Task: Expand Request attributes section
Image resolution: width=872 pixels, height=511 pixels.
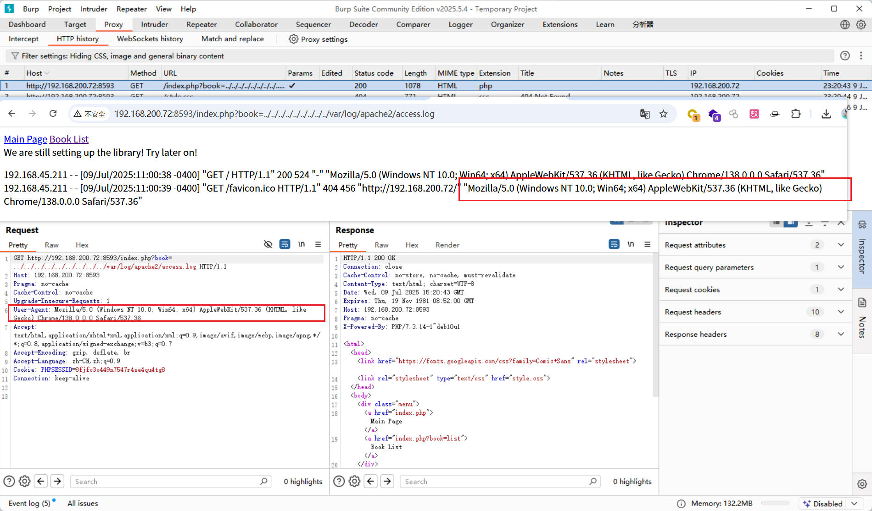Action: (x=841, y=245)
